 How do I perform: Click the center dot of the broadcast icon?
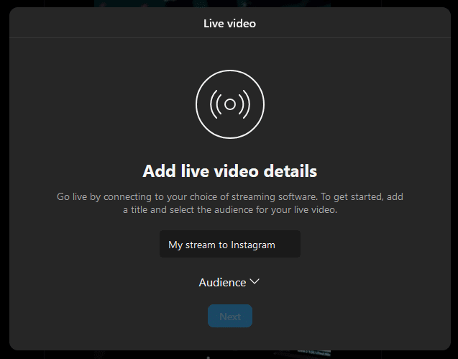[230, 104]
